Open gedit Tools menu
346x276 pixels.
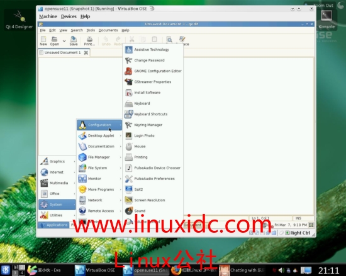click(91, 30)
